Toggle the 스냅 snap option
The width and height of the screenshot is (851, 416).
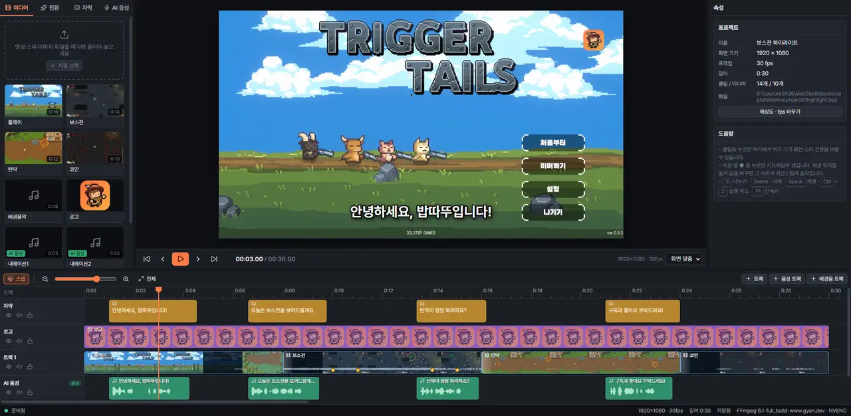pos(17,279)
